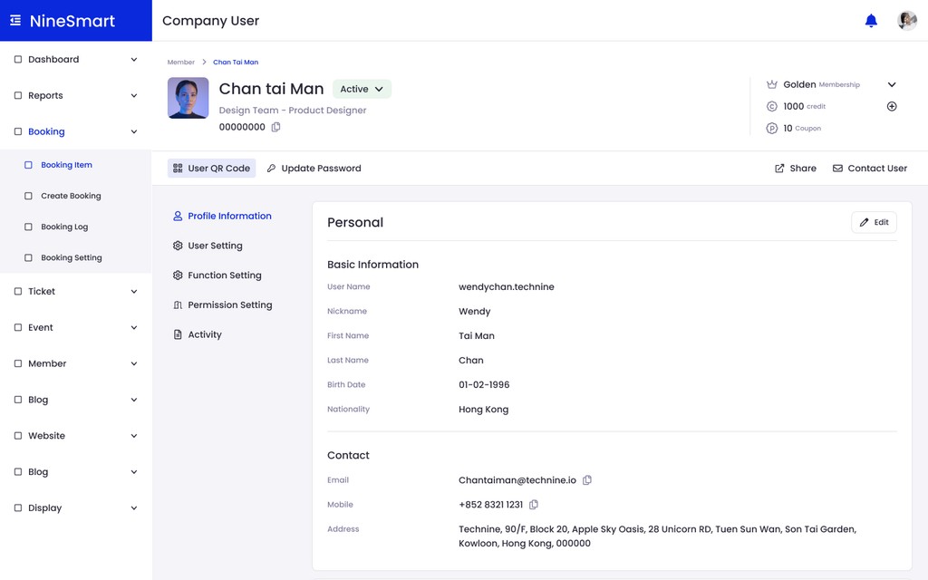
Task: Click the Booking Item checkbox icon
Action: pyautogui.click(x=28, y=166)
